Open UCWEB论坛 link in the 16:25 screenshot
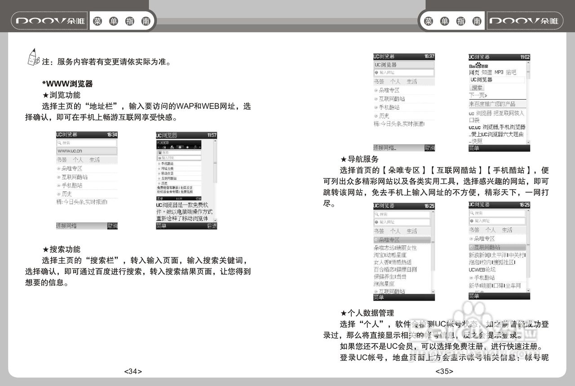Viewport: 575px width, 386px height. point(482,270)
